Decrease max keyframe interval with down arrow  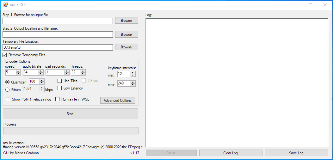tap(133, 84)
